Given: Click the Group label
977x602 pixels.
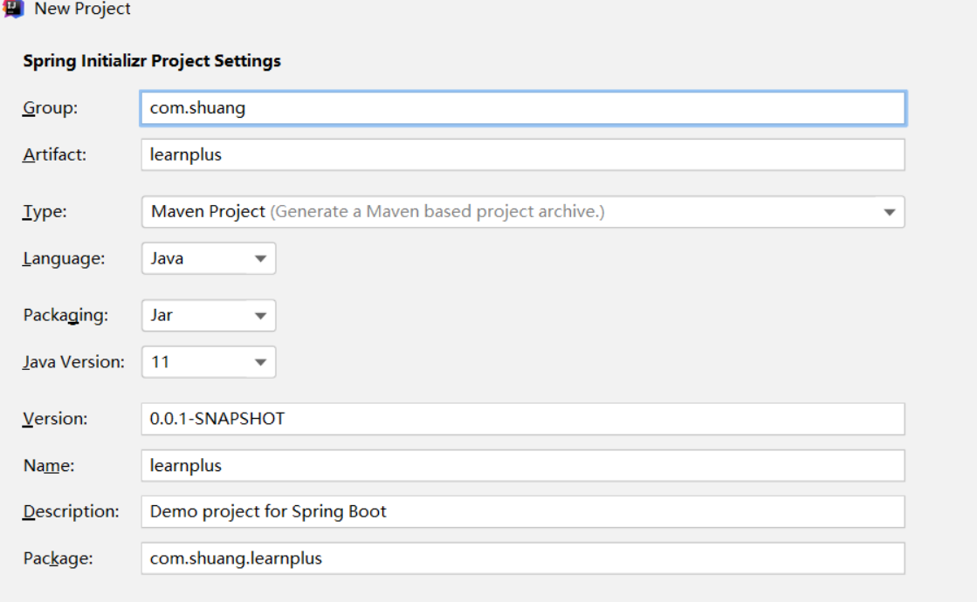Looking at the screenshot, I should pos(50,108).
